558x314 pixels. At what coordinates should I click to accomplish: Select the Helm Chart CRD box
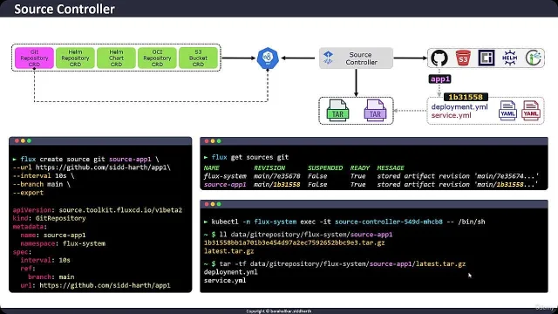click(x=116, y=58)
